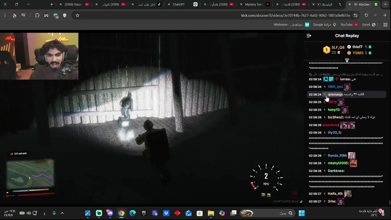Open Microsoft Edge from the taskbar

(x=133, y=213)
